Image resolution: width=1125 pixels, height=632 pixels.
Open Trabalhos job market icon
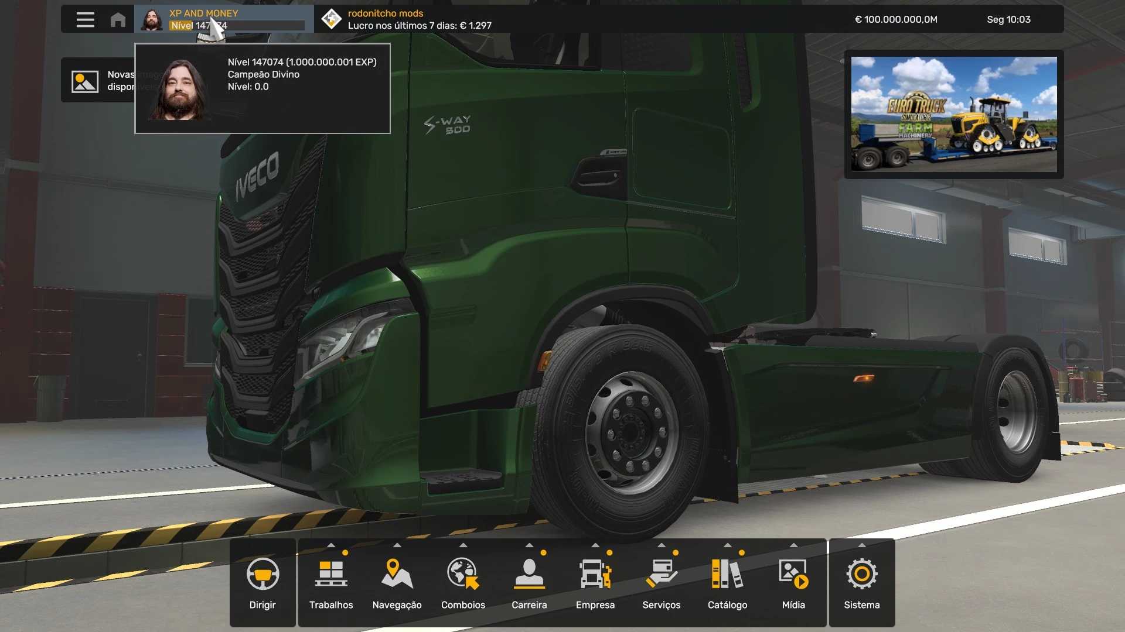[x=331, y=574]
